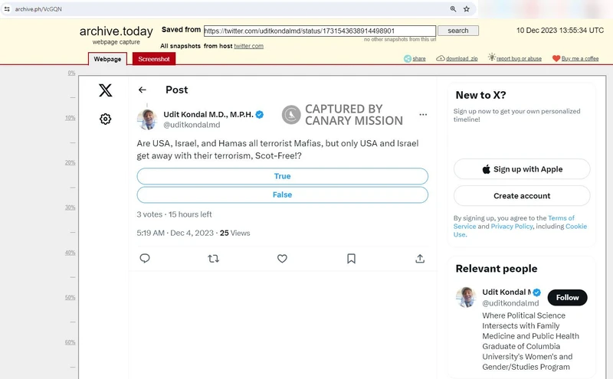
Task: Click the X logo icon
Action: pyautogui.click(x=105, y=90)
